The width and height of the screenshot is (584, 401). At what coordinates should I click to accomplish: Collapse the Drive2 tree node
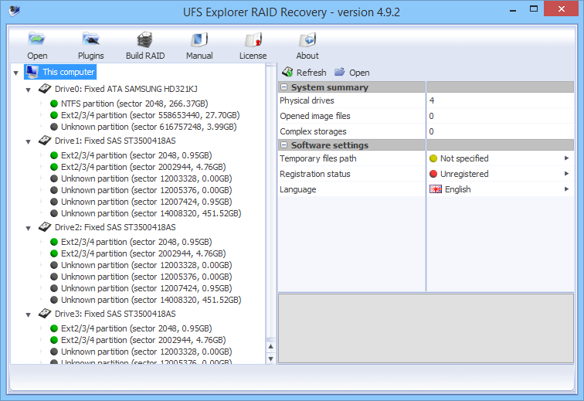tap(29, 228)
